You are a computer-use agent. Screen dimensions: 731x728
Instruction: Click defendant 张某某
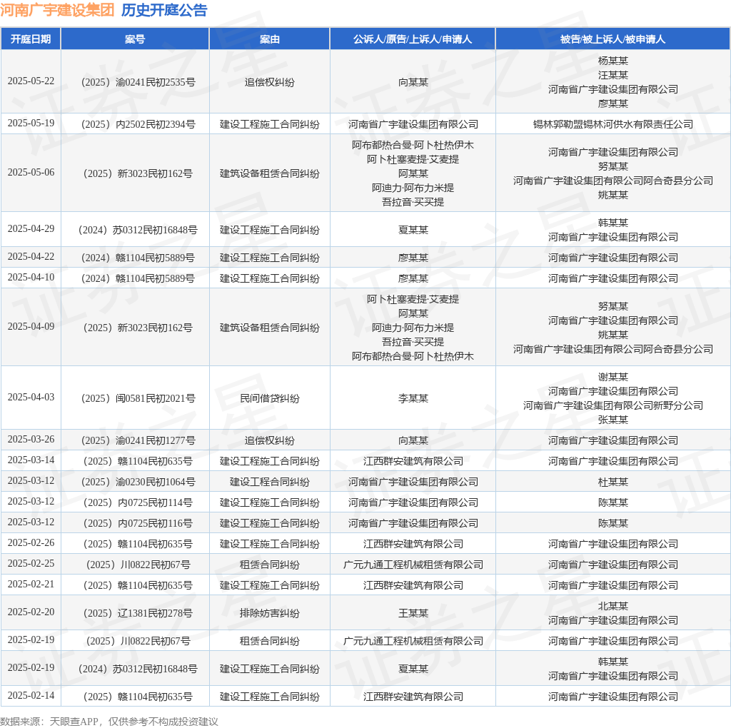612,420
